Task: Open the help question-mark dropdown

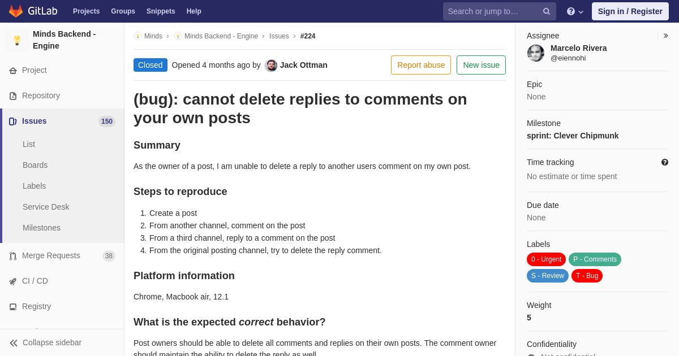Action: (575, 11)
